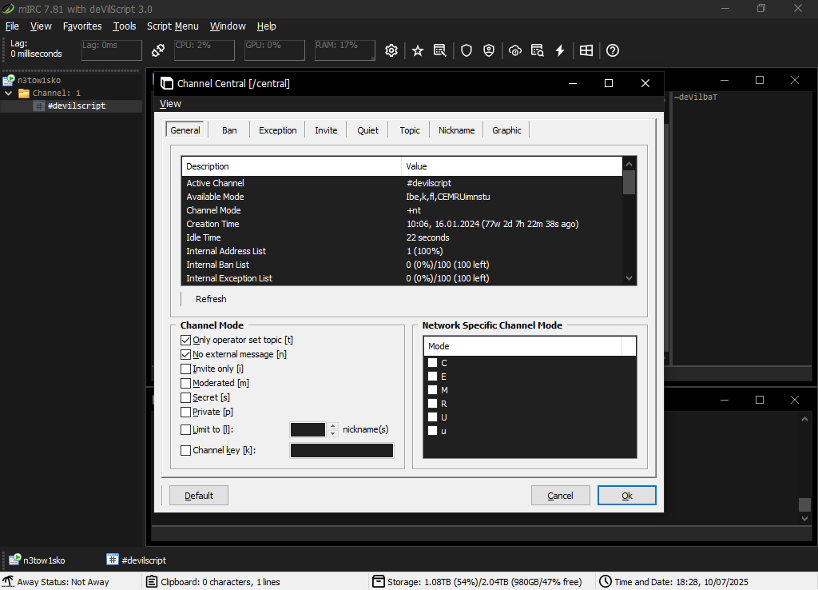Open the Exception tab
Image resolution: width=818 pixels, height=590 pixels.
pos(277,130)
